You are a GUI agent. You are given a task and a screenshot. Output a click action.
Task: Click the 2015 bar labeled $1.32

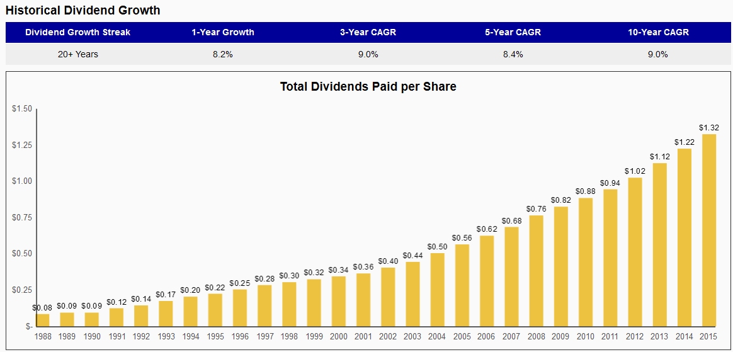point(708,230)
